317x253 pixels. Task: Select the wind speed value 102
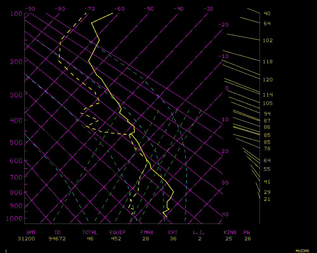point(268,40)
